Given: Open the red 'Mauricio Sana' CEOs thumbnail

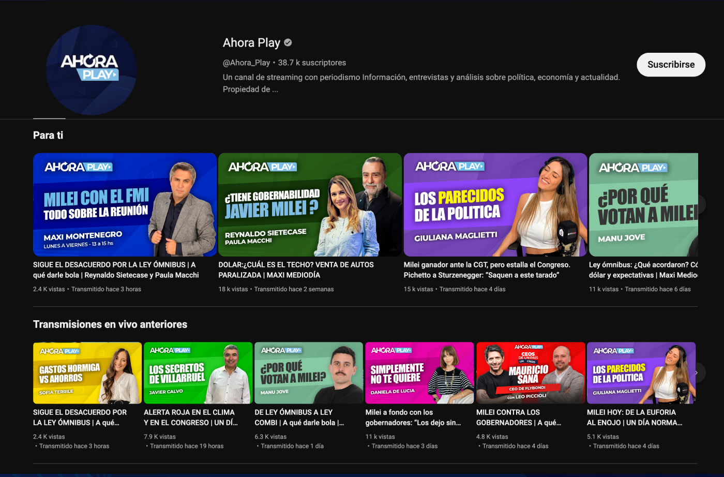Looking at the screenshot, I should [531, 372].
